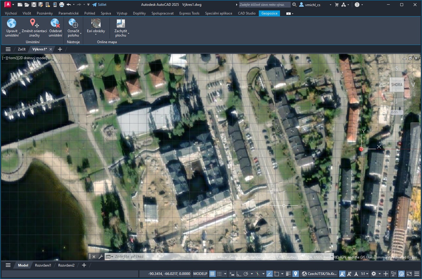This screenshot has height=279, width=422.
Task: Toggle snap mode dots in status bar
Action: coord(219,274)
